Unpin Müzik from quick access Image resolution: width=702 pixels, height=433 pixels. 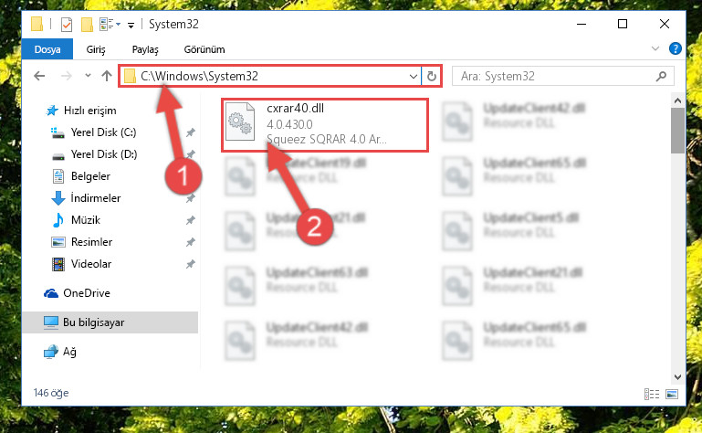(190, 220)
